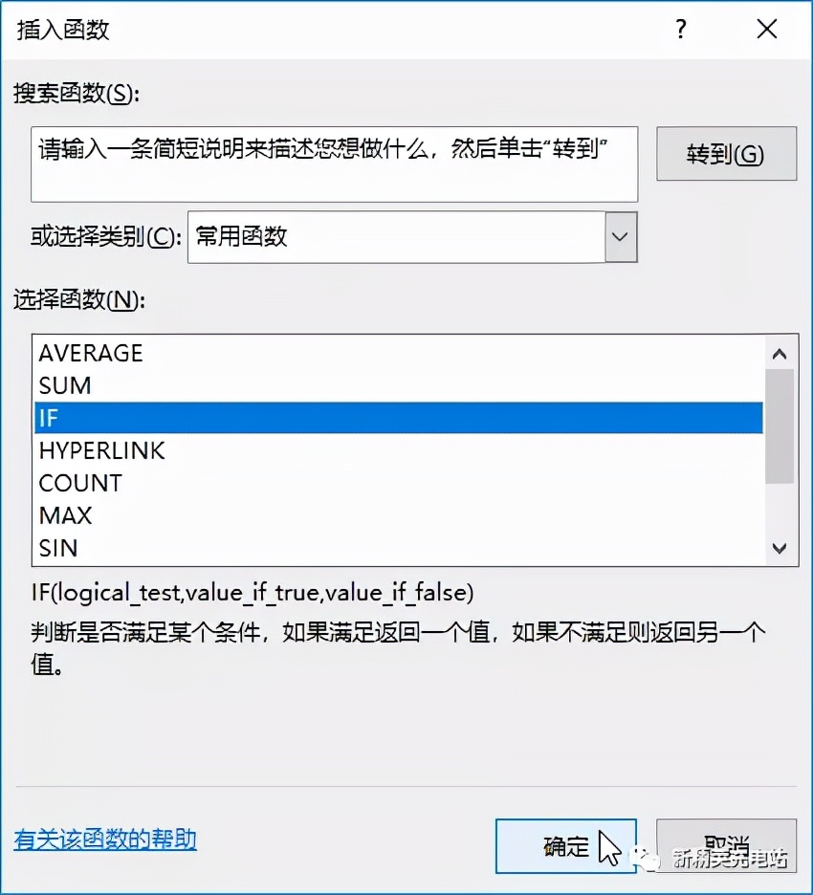Click the dropdown arrow next to 或选择类别
813x895 pixels.
[622, 237]
